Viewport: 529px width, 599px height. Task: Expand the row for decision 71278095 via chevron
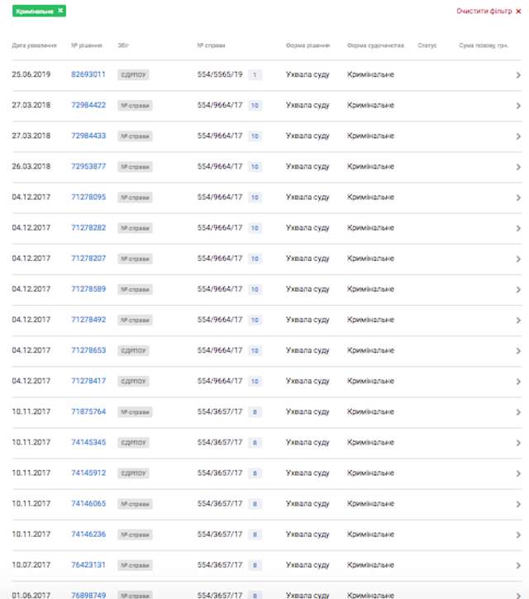517,197
